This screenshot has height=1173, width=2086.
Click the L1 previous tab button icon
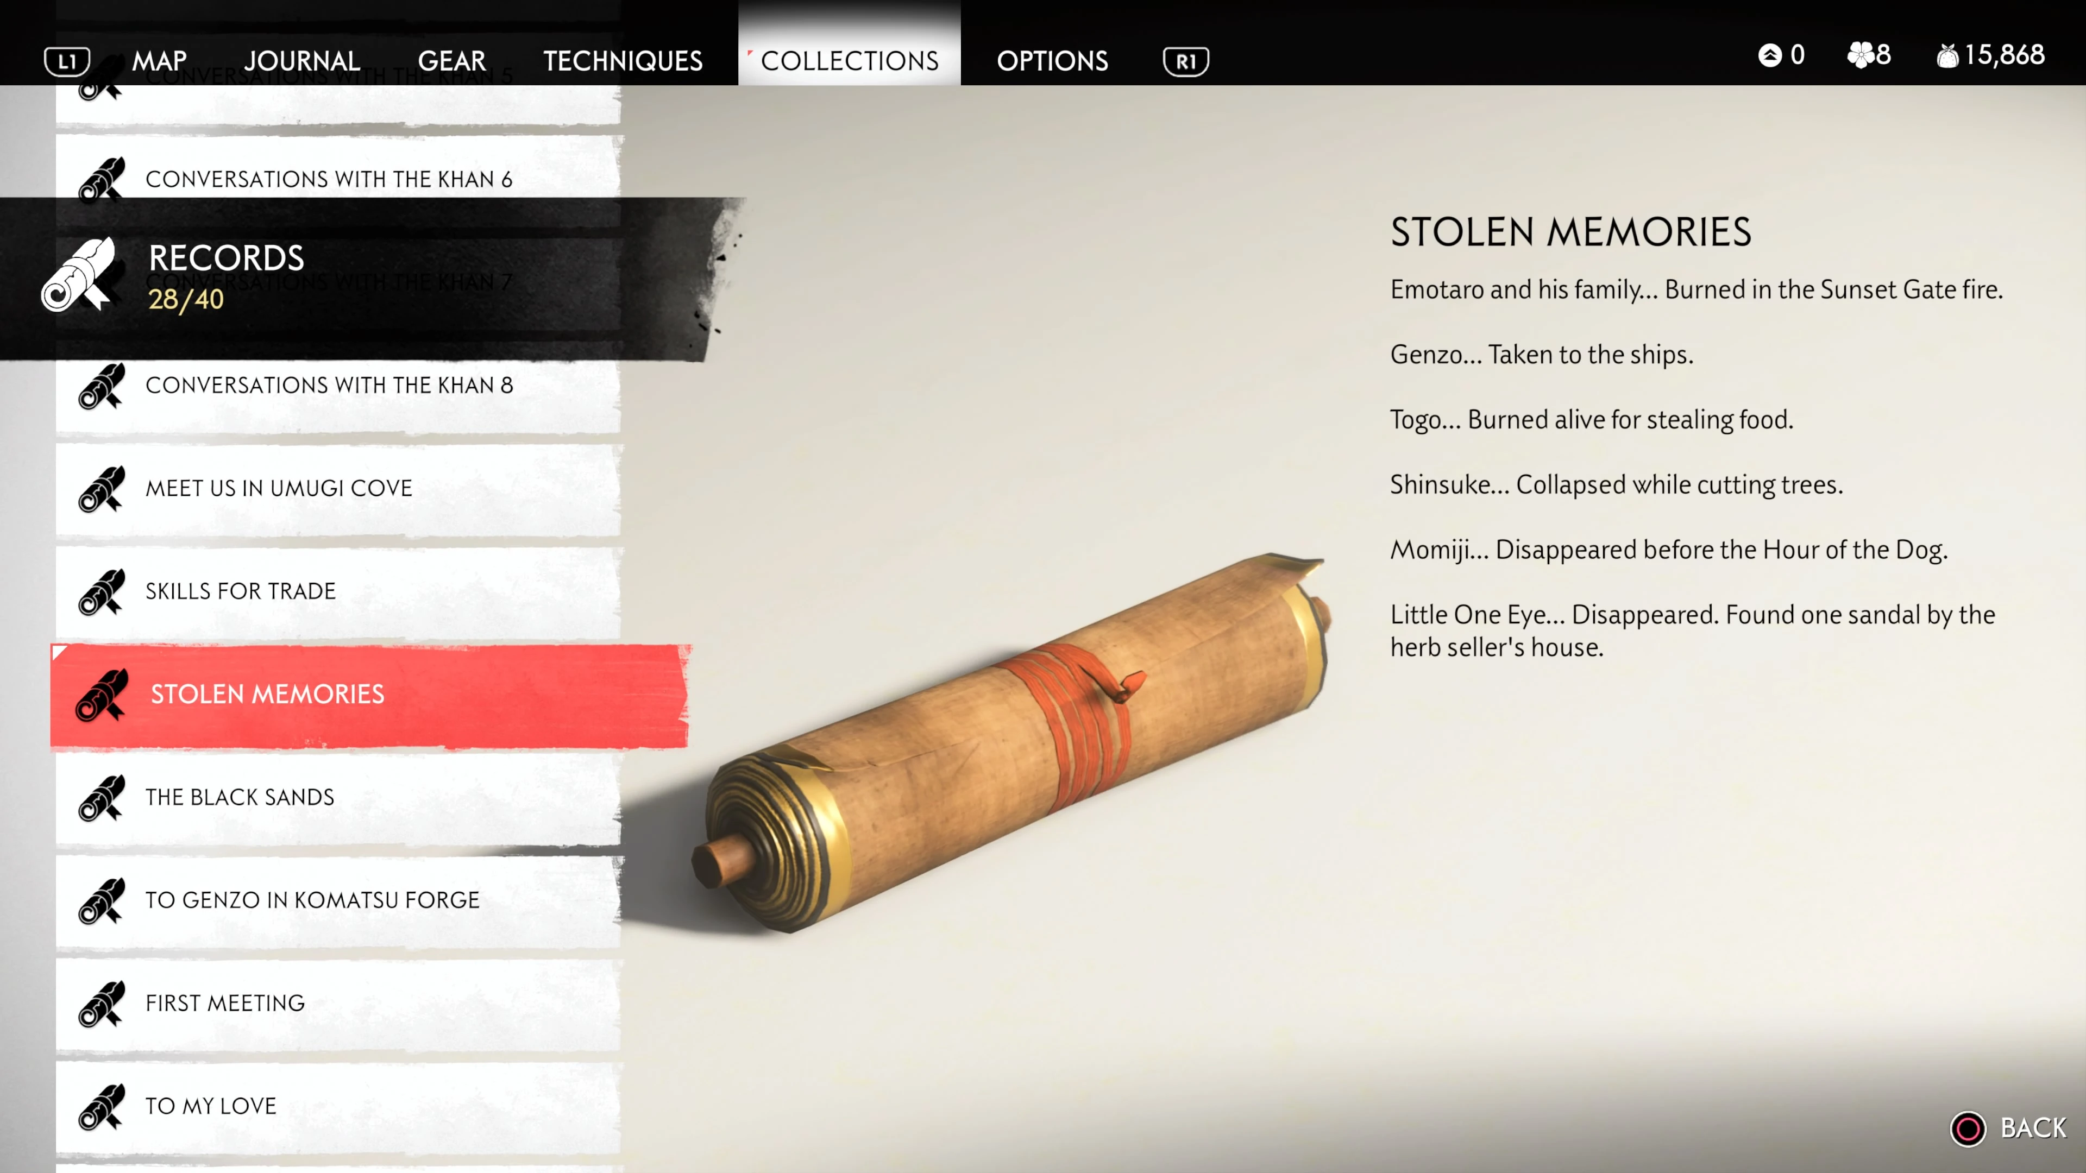tap(66, 61)
